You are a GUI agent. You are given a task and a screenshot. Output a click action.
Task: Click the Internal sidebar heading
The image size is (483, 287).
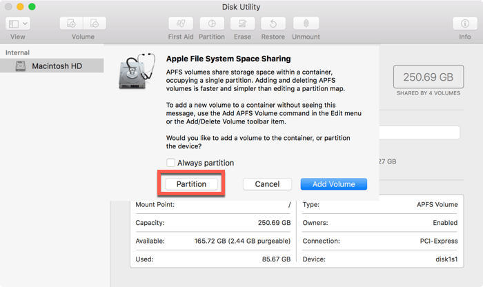click(17, 52)
